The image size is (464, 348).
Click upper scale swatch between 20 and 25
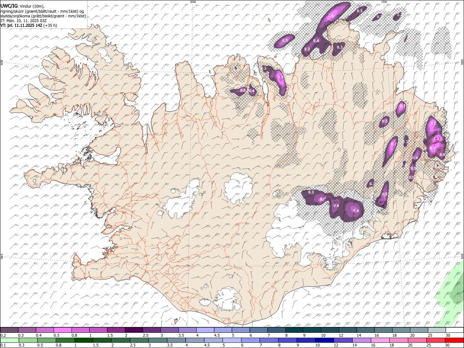(x=419, y=330)
